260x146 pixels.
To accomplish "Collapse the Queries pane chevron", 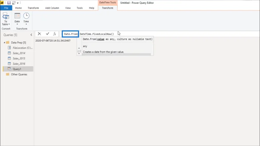I will pos(31,35).
